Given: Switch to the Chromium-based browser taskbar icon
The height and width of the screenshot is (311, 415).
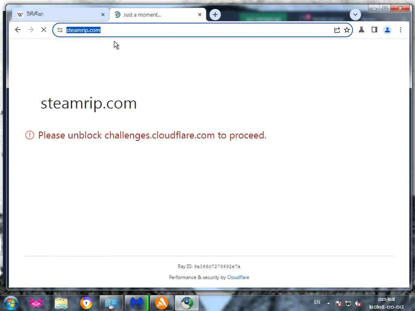Looking at the screenshot, I should coord(187,303).
